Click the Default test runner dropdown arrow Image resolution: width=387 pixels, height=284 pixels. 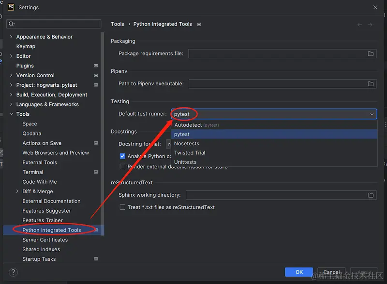[x=372, y=114]
